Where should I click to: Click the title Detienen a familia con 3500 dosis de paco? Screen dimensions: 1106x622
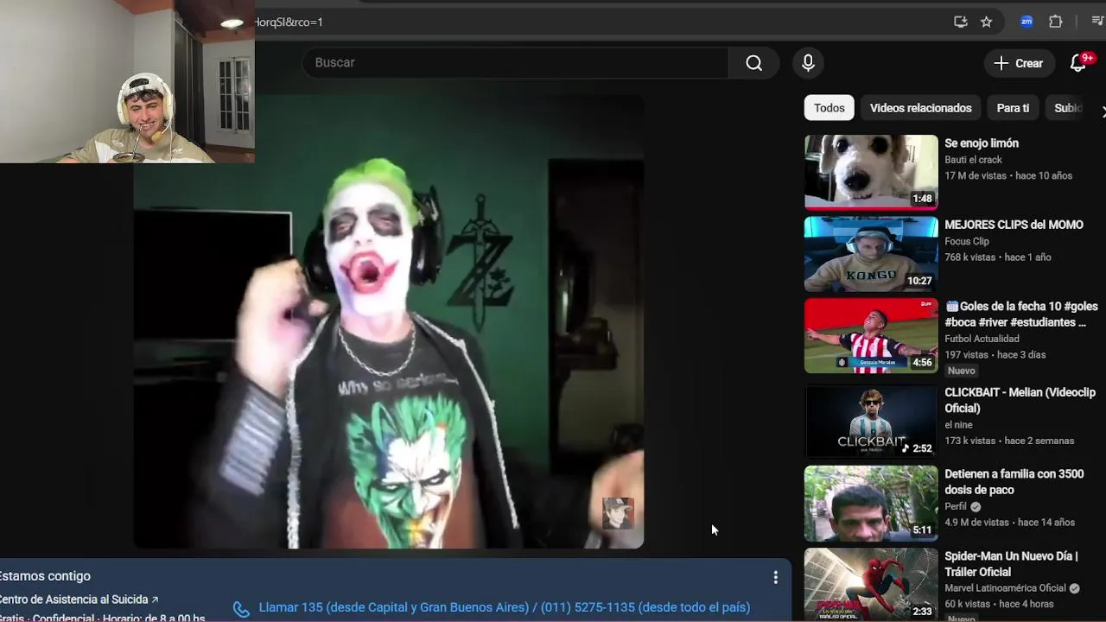coord(1014,482)
